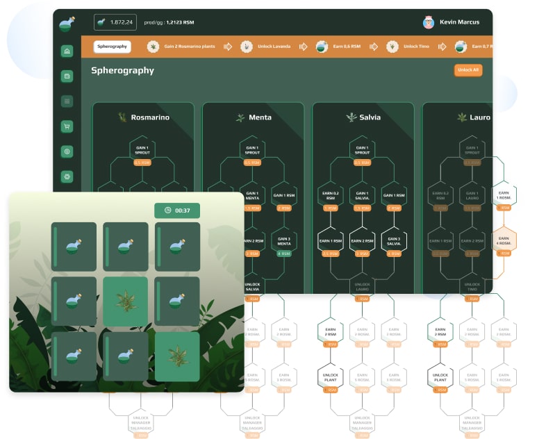Click "Gain 1 Sprout" under Rosmarino
The height and width of the screenshot is (439, 546).
pos(142,149)
